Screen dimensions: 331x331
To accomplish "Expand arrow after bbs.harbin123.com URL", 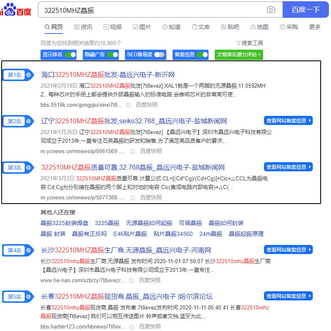I will [x=131, y=327].
